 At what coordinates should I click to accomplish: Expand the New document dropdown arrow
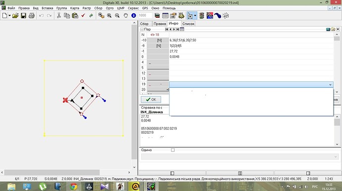[x=9, y=16]
